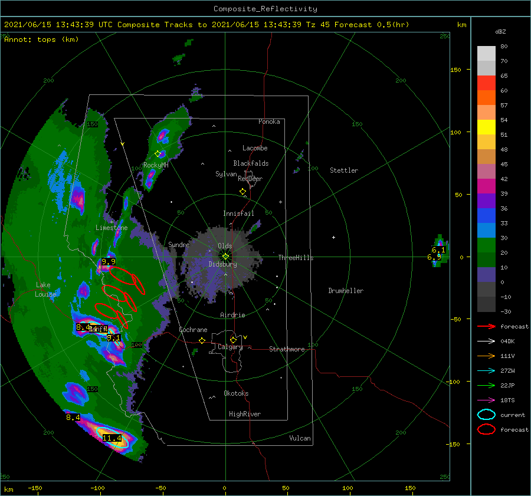Click the Lacombe town label
The image size is (531, 496).
255,148
